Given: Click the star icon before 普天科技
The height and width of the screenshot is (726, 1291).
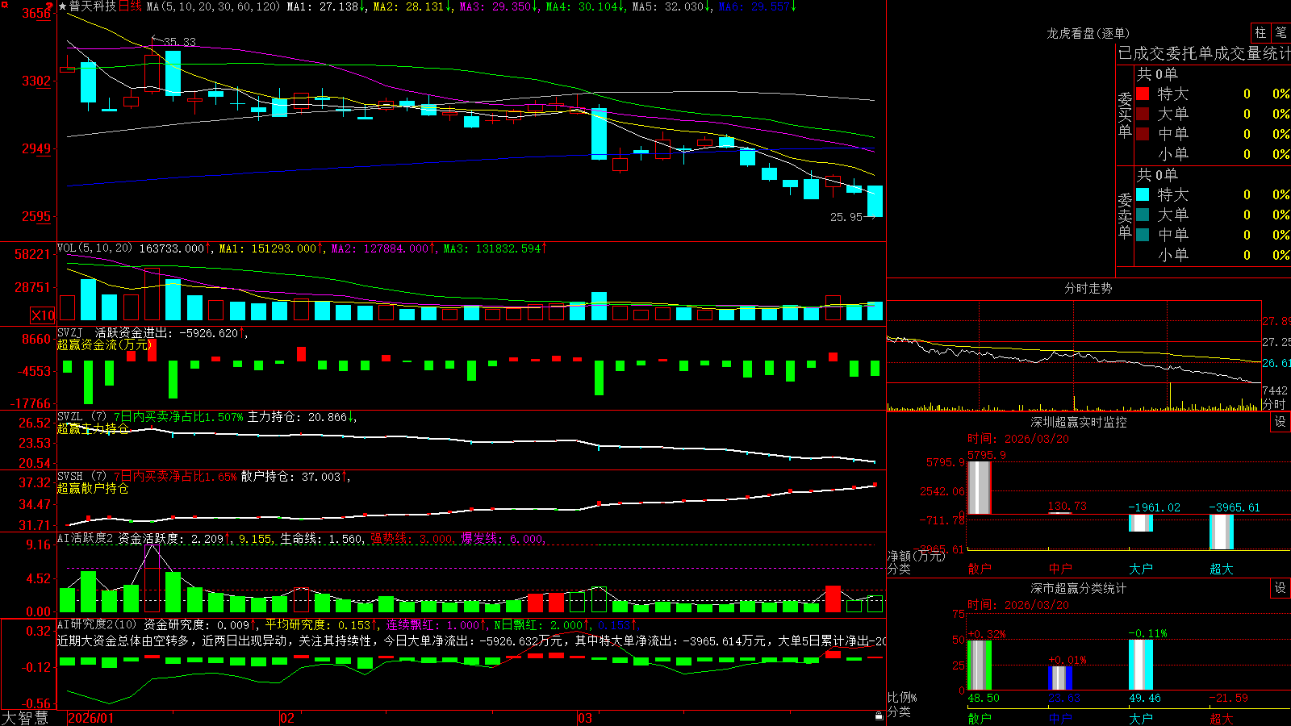Looking at the screenshot, I should coord(63,6).
